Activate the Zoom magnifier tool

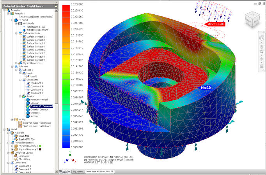click(261, 52)
